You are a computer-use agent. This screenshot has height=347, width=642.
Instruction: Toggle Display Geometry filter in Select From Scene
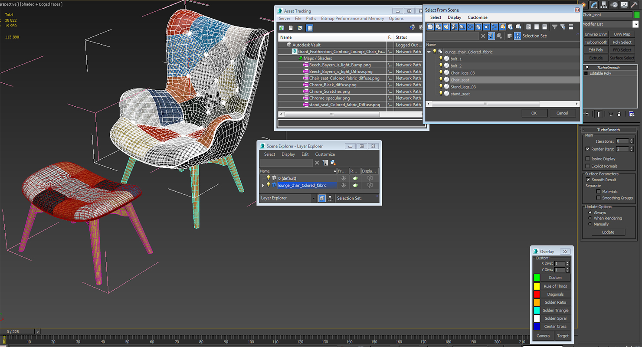[430, 27]
